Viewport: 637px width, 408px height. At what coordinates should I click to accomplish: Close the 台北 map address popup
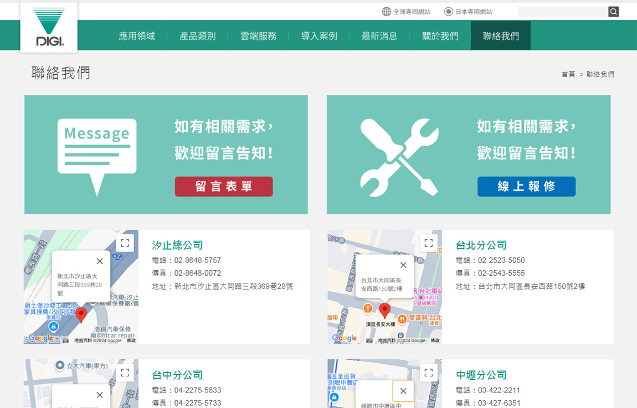coord(403,265)
